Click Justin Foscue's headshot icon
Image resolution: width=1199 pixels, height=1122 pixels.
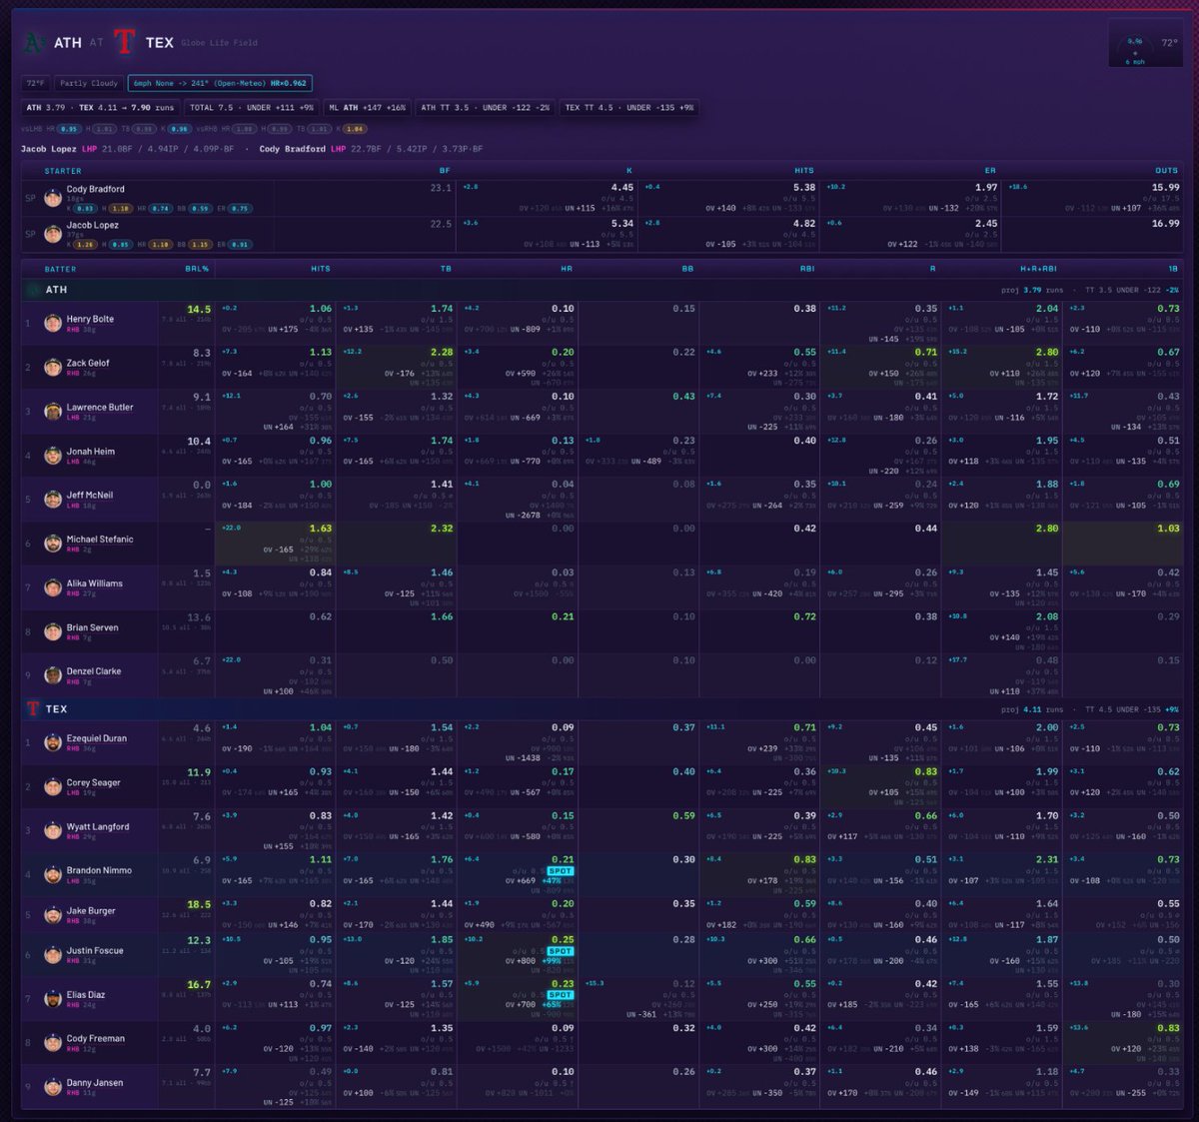(53, 955)
